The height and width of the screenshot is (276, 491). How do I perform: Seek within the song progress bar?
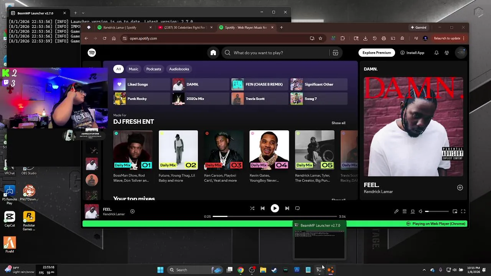(x=275, y=217)
